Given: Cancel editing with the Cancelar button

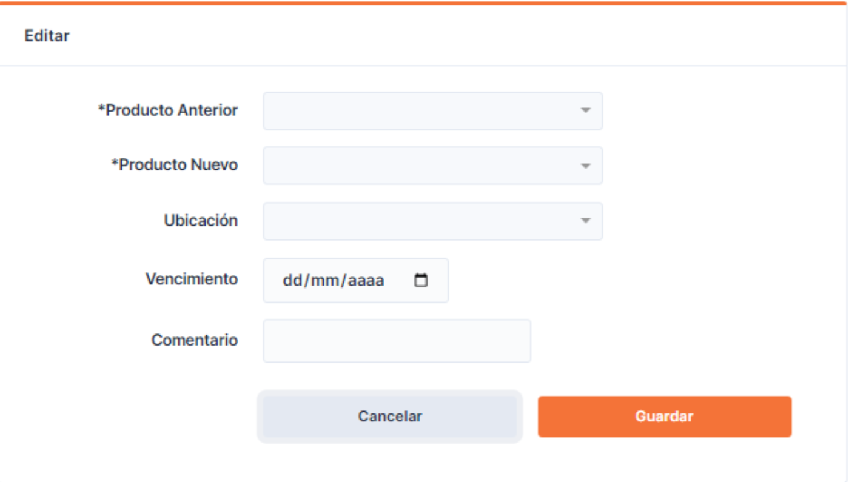Looking at the screenshot, I should point(390,417).
